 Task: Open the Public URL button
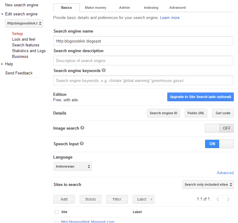[x=196, y=113]
